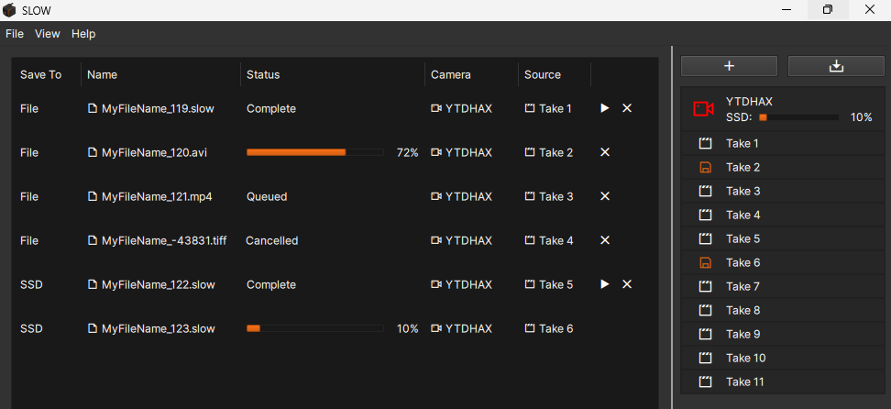Click the plus add button
This screenshot has height=409, width=891.
click(x=729, y=66)
